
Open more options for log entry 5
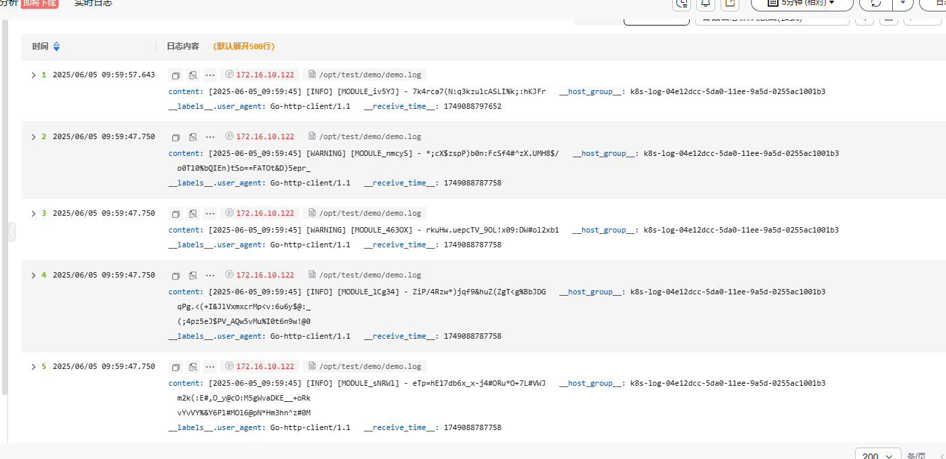pyautogui.click(x=211, y=367)
